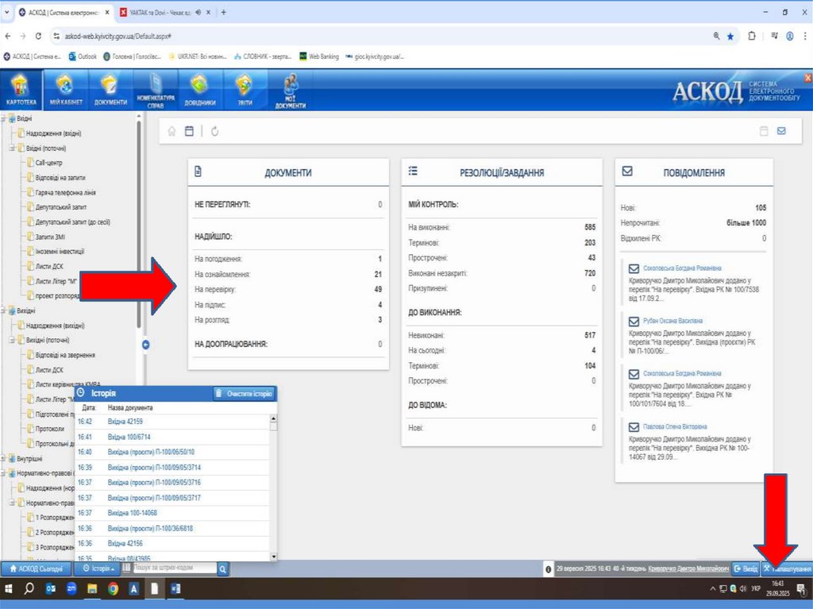The height and width of the screenshot is (609, 813).
Task: Click Очистити історію button
Action: 245,394
